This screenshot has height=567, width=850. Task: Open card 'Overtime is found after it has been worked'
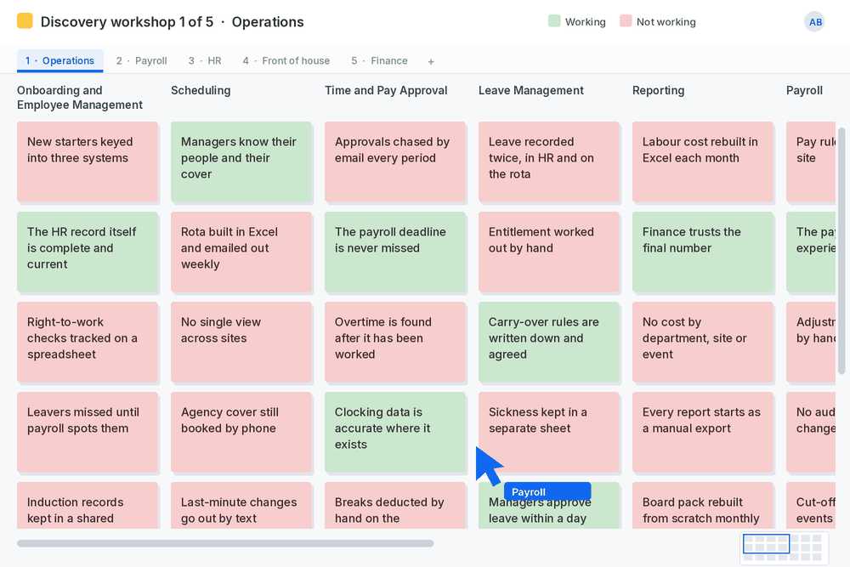click(395, 342)
